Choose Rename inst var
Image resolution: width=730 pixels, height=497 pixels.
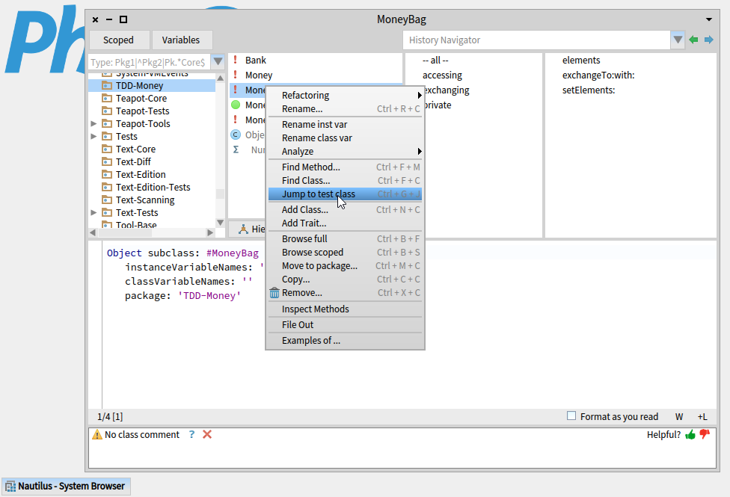(345, 124)
